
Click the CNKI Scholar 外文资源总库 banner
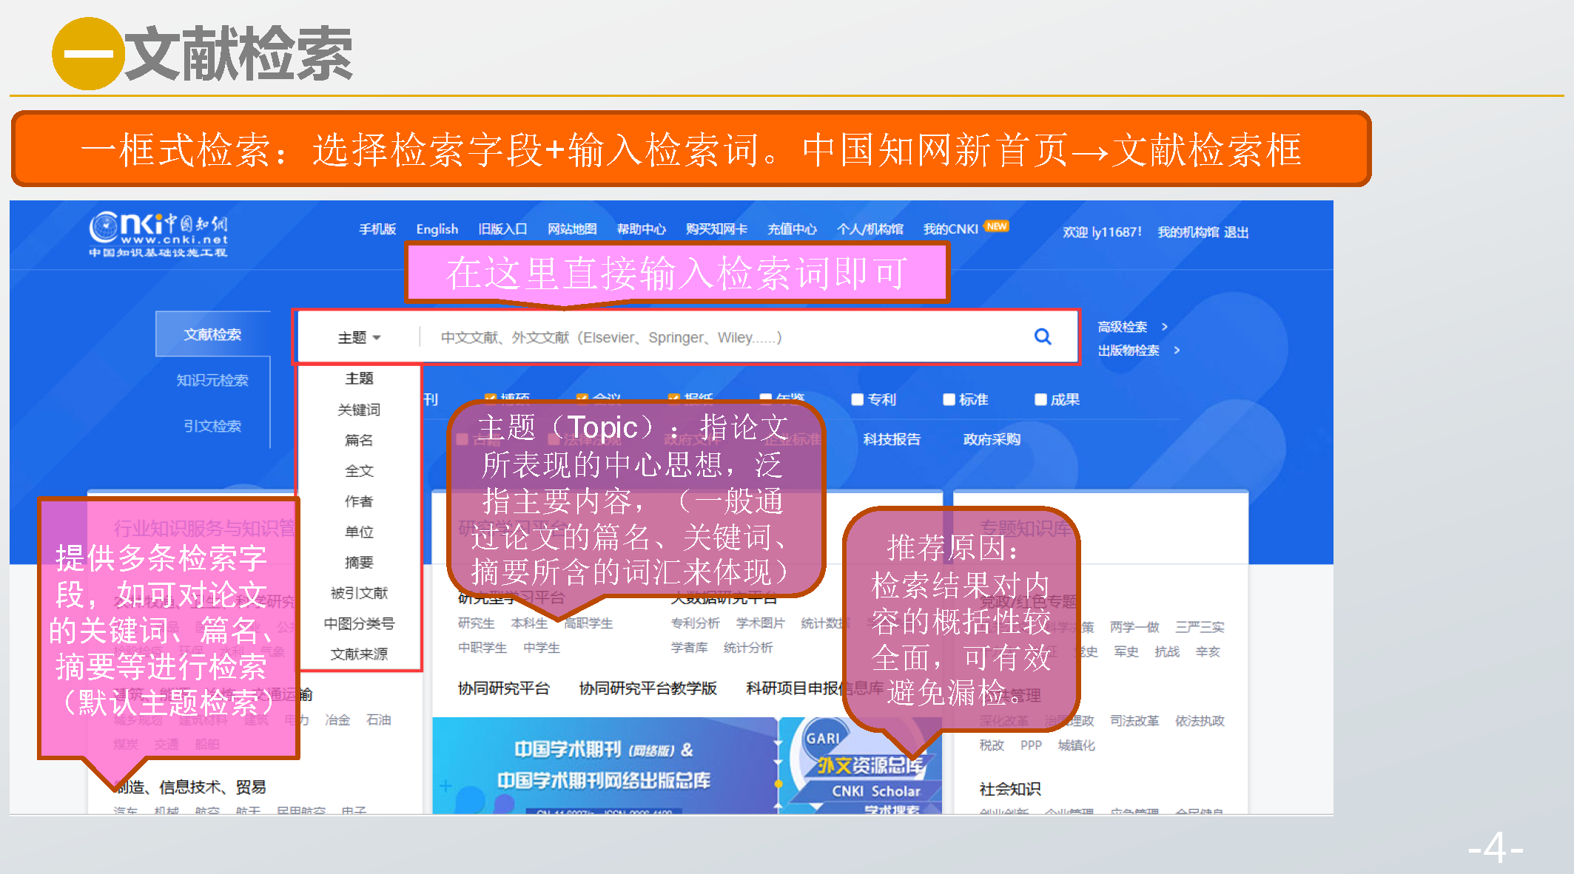tap(862, 766)
